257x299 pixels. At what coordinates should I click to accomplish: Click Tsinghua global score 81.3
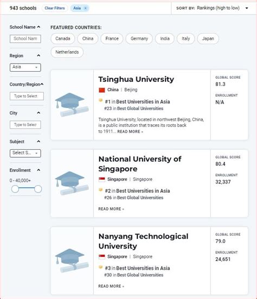click(220, 84)
